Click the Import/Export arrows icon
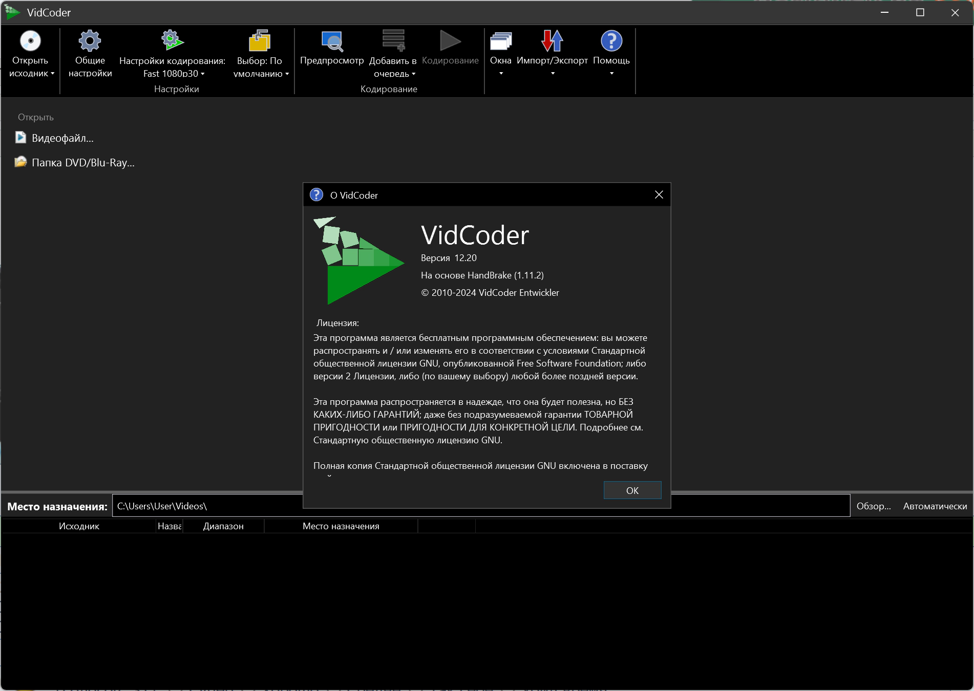Screen dimensions: 974x691 pos(552,41)
